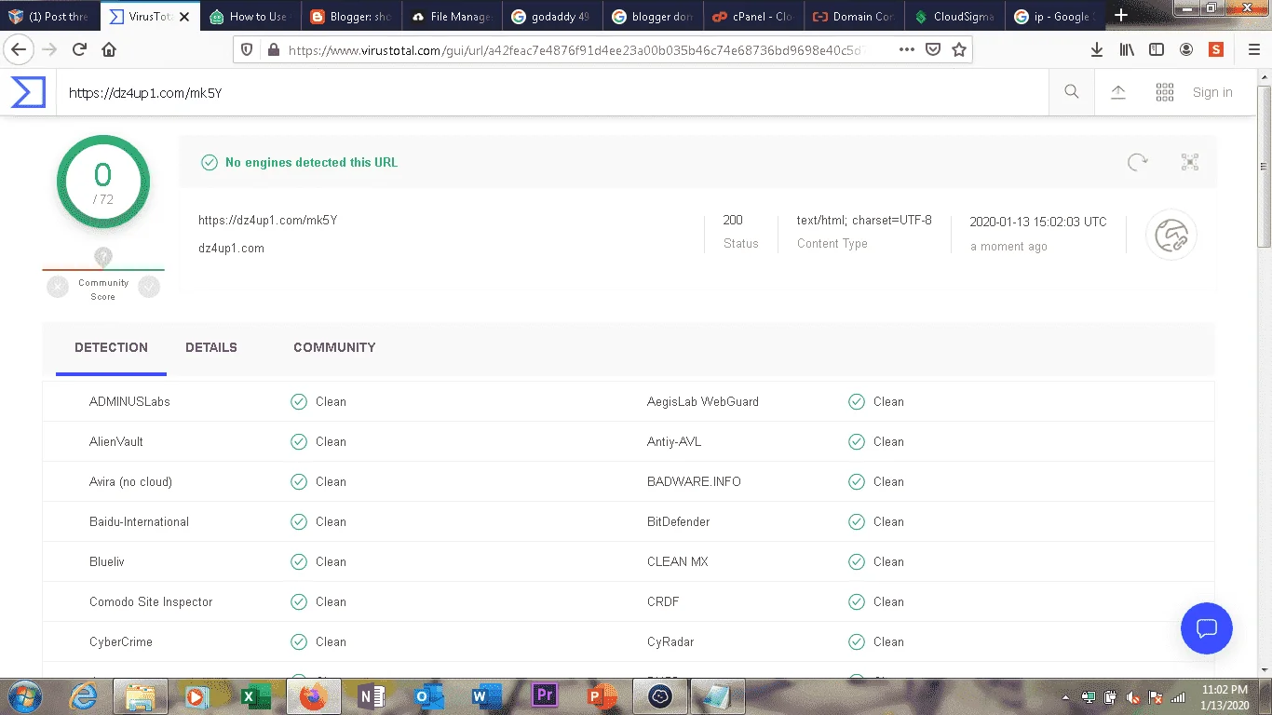Click the scan date 2020-01-13 15:02:03 UTC

click(x=1038, y=222)
